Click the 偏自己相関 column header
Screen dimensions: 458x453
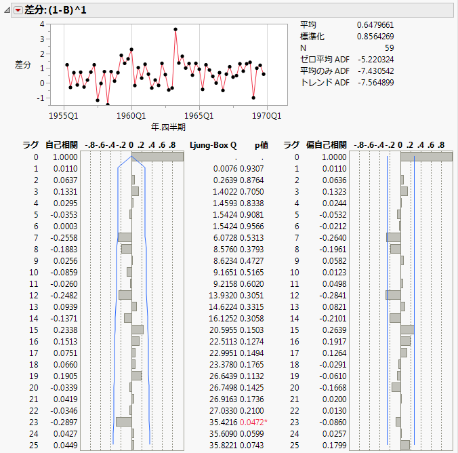(x=328, y=145)
